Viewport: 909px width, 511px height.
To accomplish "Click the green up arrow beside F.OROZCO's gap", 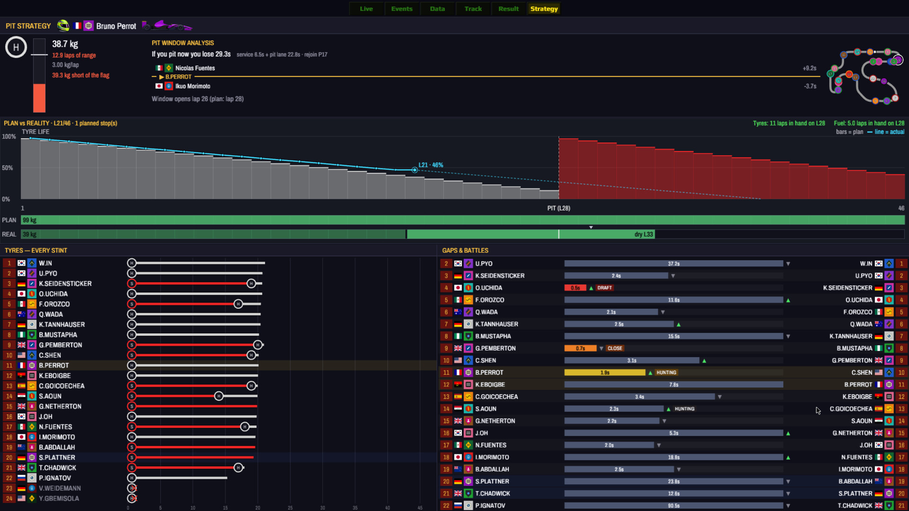I will point(788,300).
